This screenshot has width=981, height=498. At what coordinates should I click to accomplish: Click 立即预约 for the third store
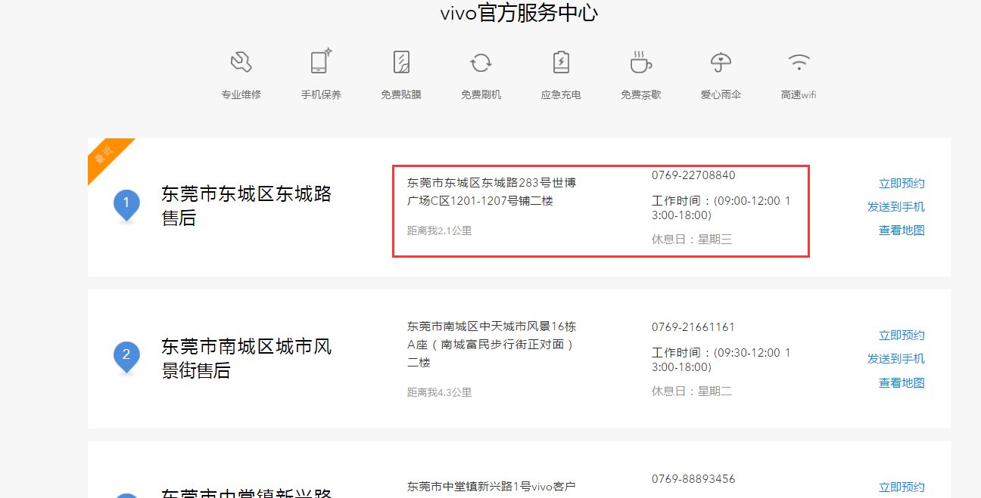(901, 487)
